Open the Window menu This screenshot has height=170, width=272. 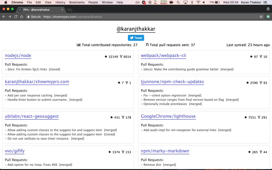107,2
